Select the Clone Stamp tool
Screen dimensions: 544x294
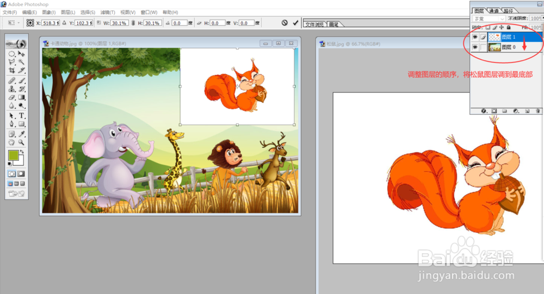[12, 89]
